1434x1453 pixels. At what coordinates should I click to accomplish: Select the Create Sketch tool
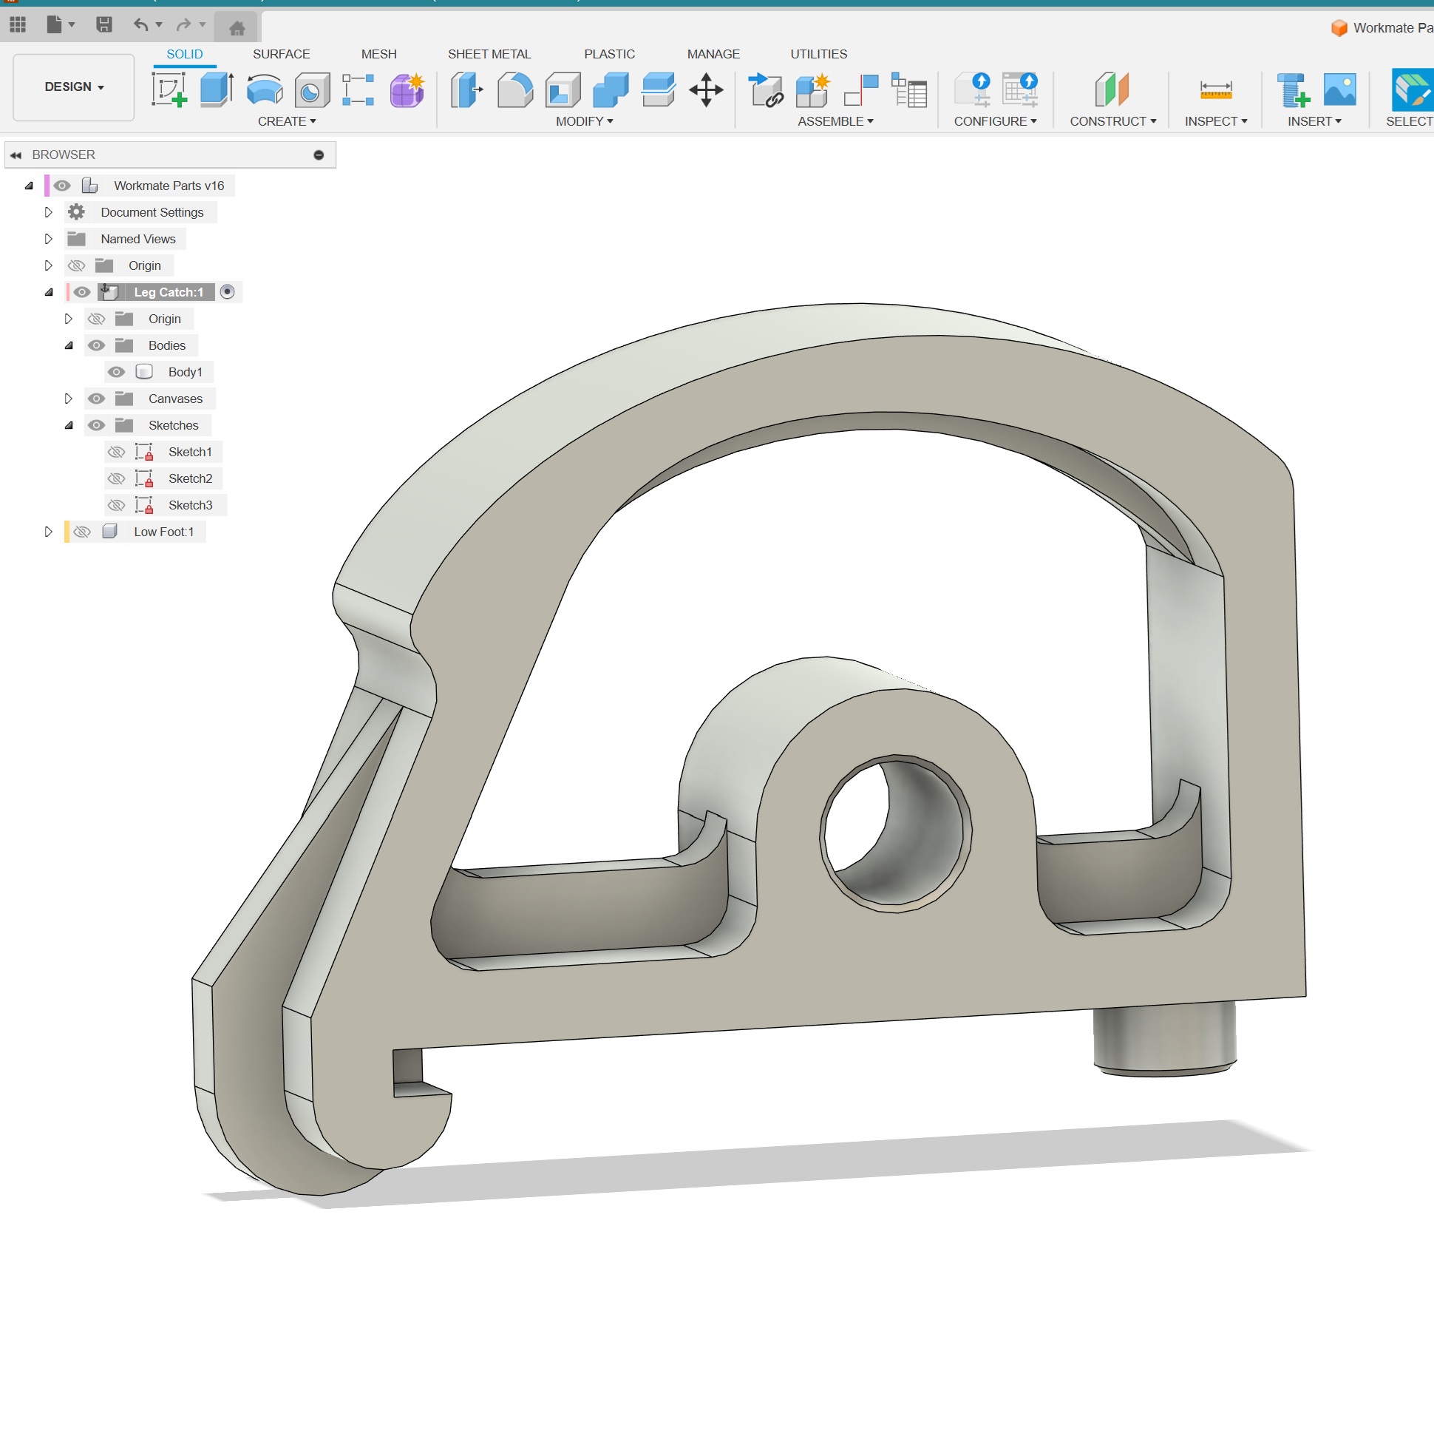coord(169,90)
